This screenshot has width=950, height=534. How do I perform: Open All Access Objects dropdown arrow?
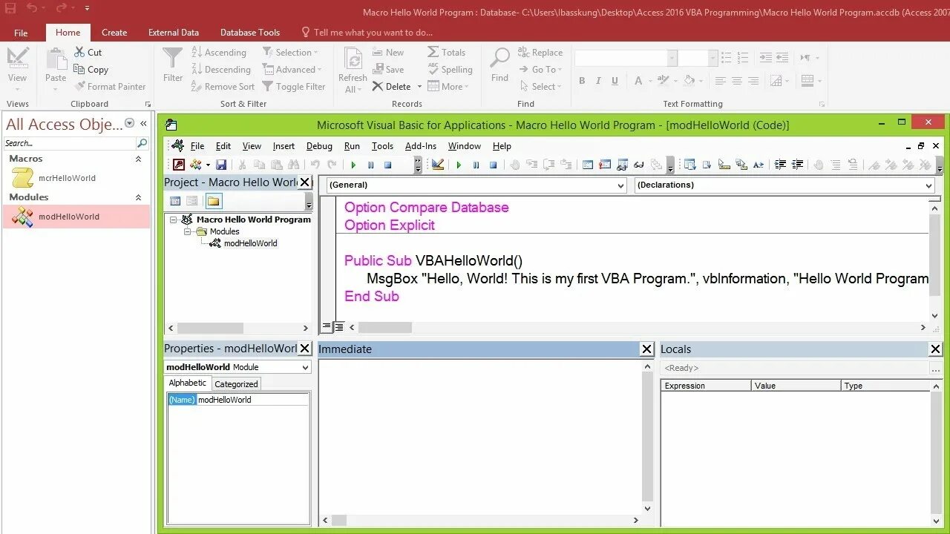tap(130, 123)
